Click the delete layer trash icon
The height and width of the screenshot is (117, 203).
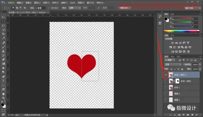(197, 115)
